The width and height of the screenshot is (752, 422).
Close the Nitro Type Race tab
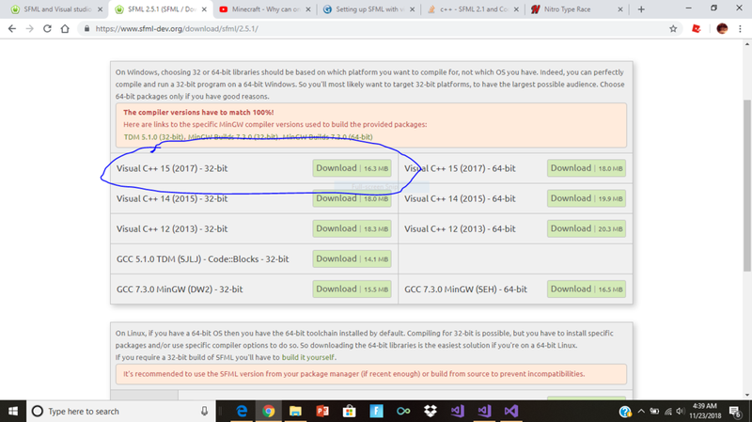click(x=620, y=9)
